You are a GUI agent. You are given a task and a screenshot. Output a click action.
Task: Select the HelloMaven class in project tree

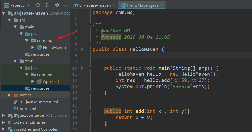tap(54, 47)
